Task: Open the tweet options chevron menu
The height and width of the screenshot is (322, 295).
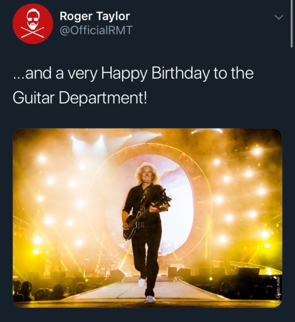Action: (x=279, y=17)
